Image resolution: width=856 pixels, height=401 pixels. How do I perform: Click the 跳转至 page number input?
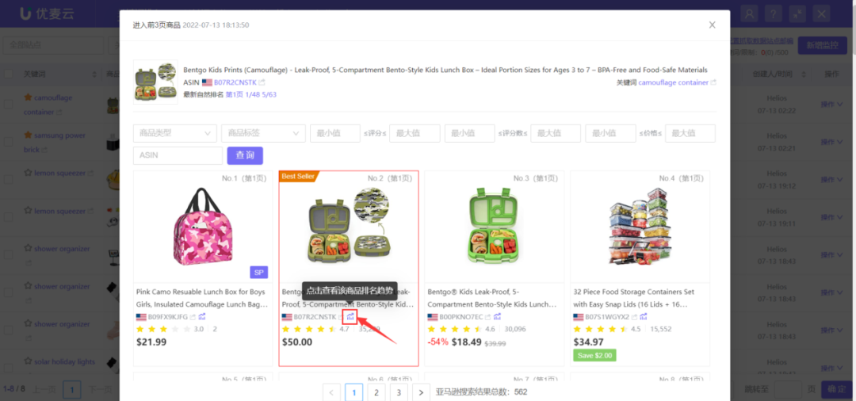tap(789, 389)
